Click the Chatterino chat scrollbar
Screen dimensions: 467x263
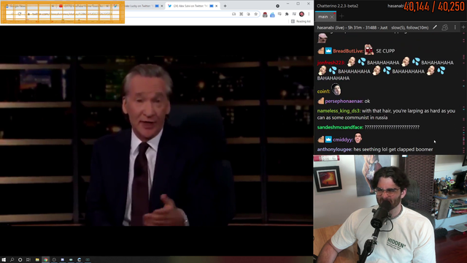point(463,93)
